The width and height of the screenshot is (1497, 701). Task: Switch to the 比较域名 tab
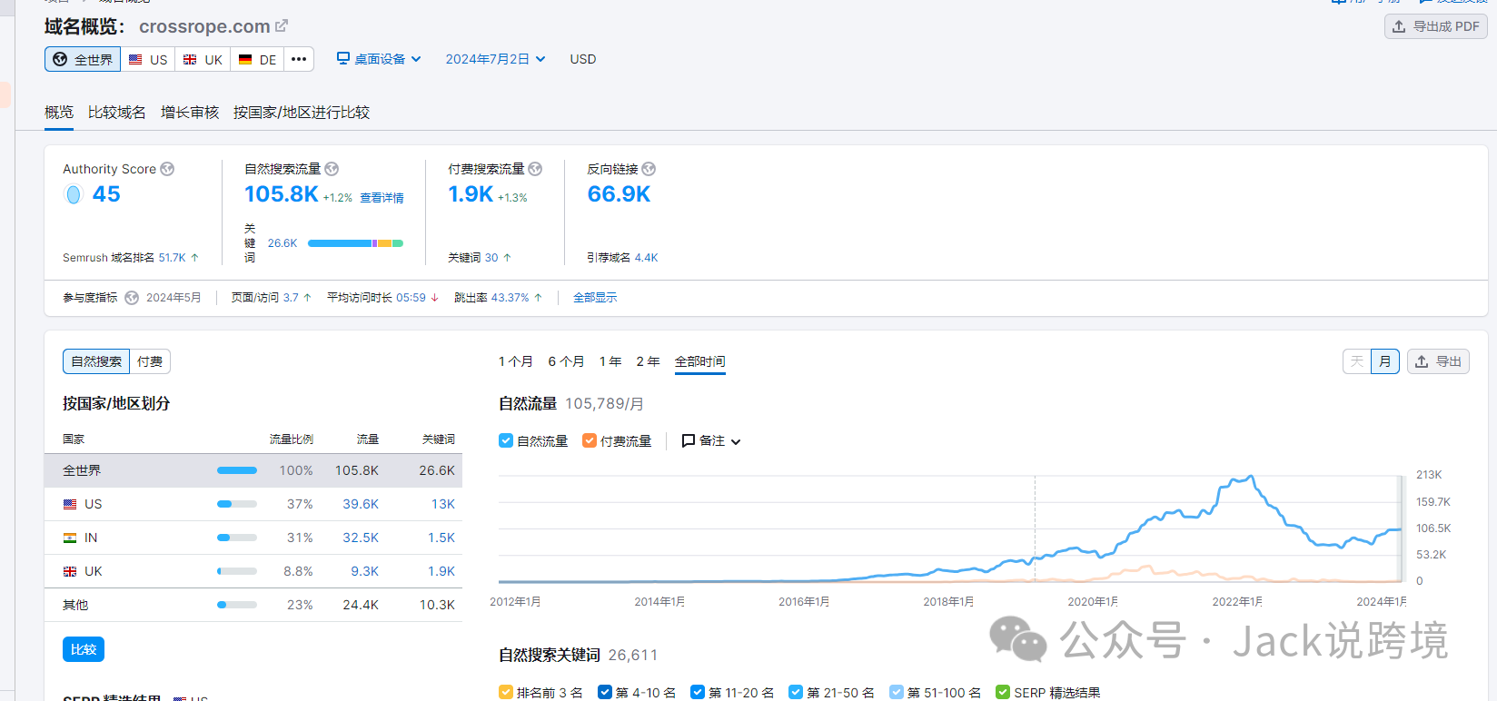116,113
